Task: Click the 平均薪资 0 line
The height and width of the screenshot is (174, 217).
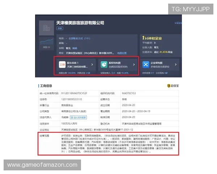Action: point(149,43)
